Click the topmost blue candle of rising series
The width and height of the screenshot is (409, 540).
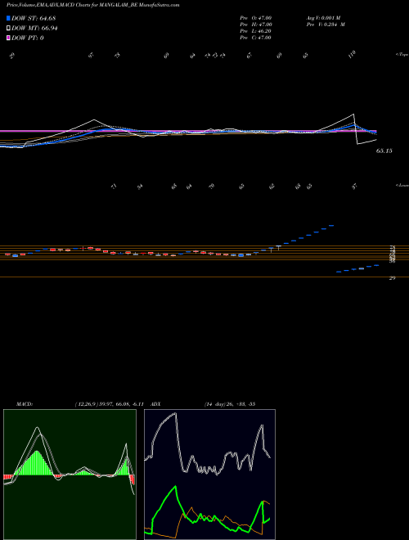tap(331, 226)
